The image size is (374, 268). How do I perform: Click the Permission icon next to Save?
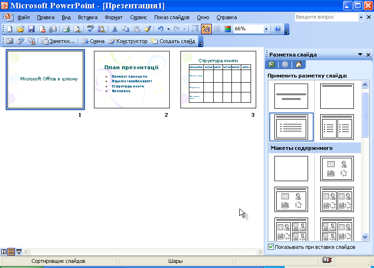(42, 29)
